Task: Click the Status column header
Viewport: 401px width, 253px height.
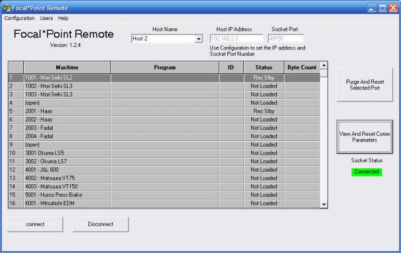Action: click(264, 68)
